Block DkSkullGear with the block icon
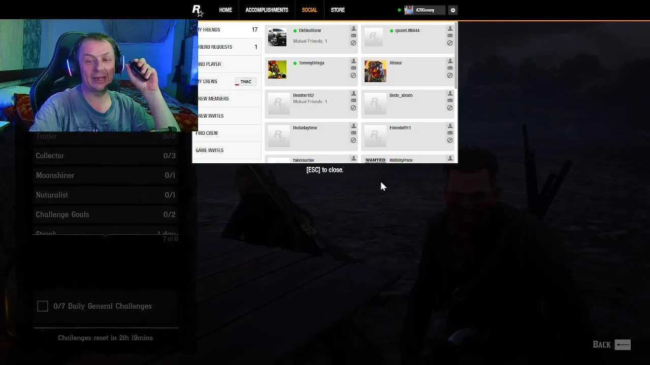The image size is (650, 365). coord(353,43)
